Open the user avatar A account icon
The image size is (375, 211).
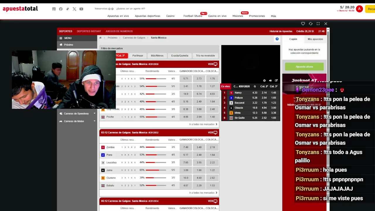pos(359,9)
